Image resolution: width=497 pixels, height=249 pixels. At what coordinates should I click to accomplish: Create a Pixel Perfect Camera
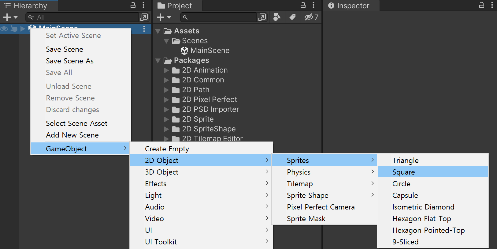pyautogui.click(x=325, y=207)
